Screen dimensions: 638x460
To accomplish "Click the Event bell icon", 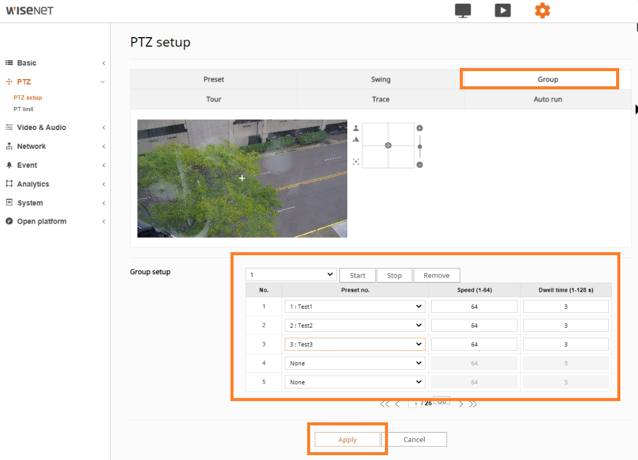I will coord(9,165).
